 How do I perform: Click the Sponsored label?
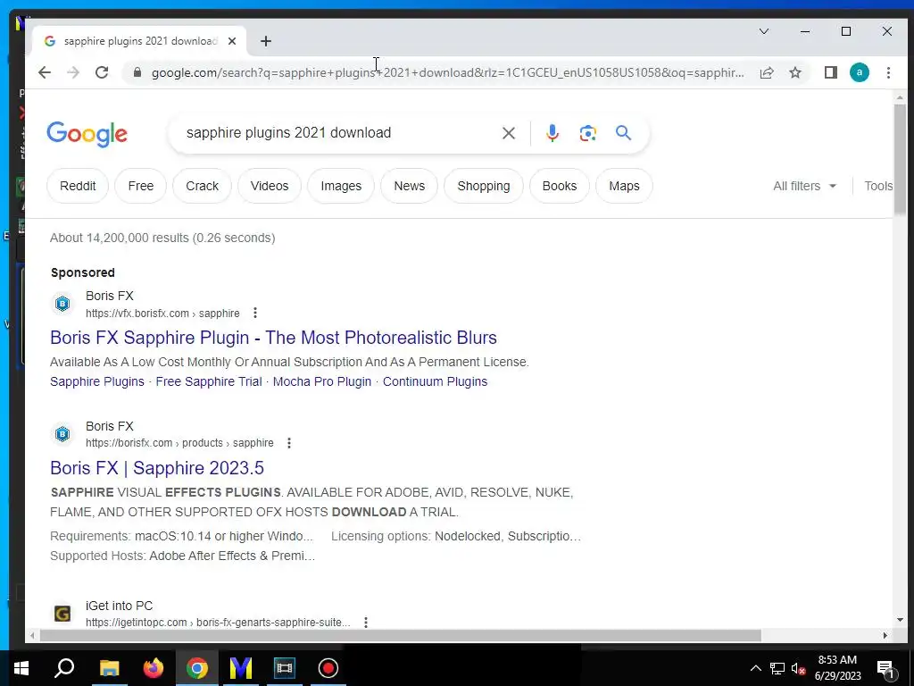coord(83,272)
